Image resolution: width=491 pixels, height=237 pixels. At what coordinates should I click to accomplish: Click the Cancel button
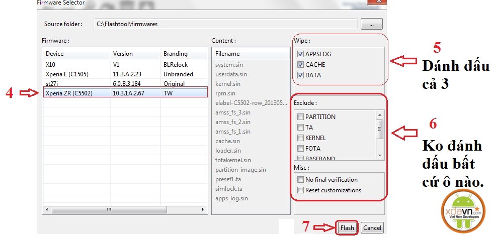[x=372, y=228]
